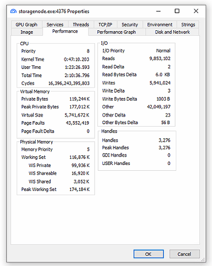Click the Write Delta label
The image size is (212, 266).
[x=113, y=91]
